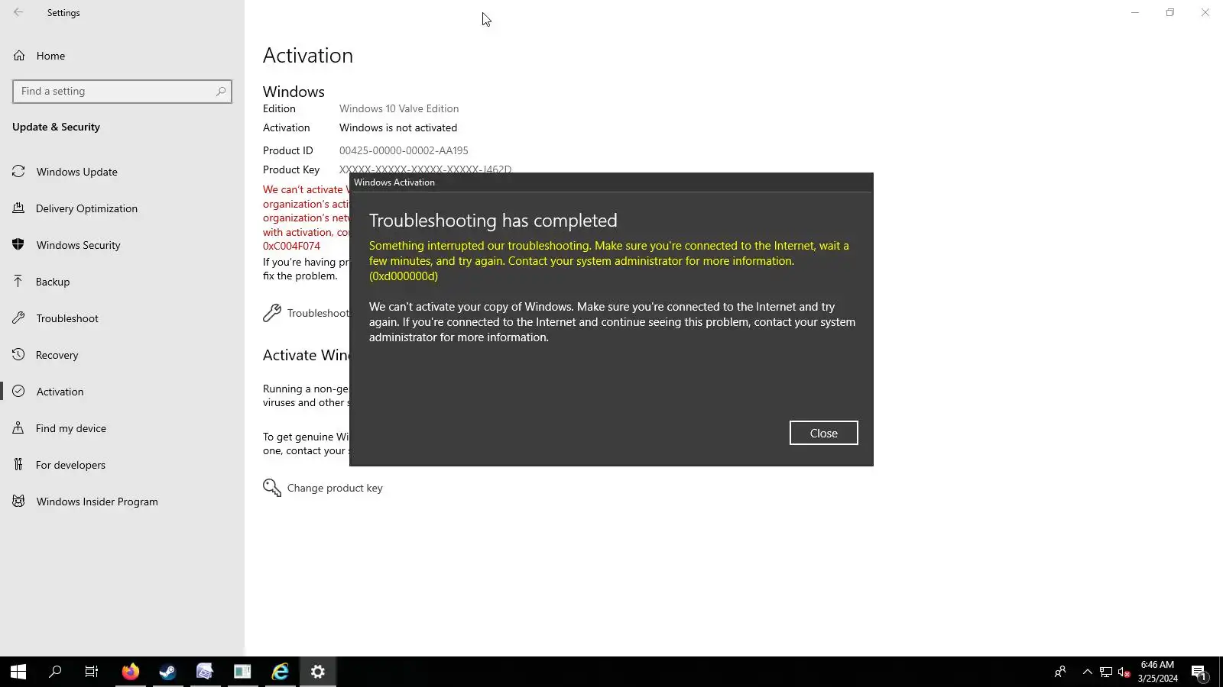Click the Settings gear in the taskbar

tap(318, 672)
